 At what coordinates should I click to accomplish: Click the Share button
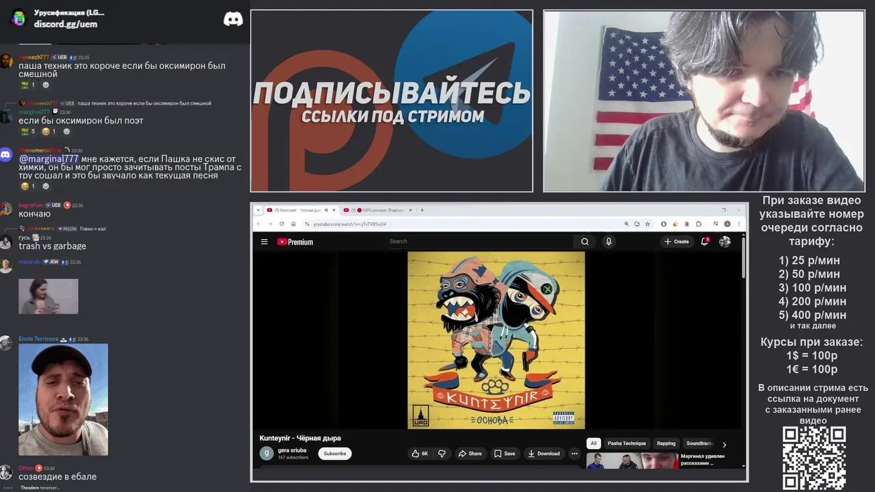click(x=470, y=454)
